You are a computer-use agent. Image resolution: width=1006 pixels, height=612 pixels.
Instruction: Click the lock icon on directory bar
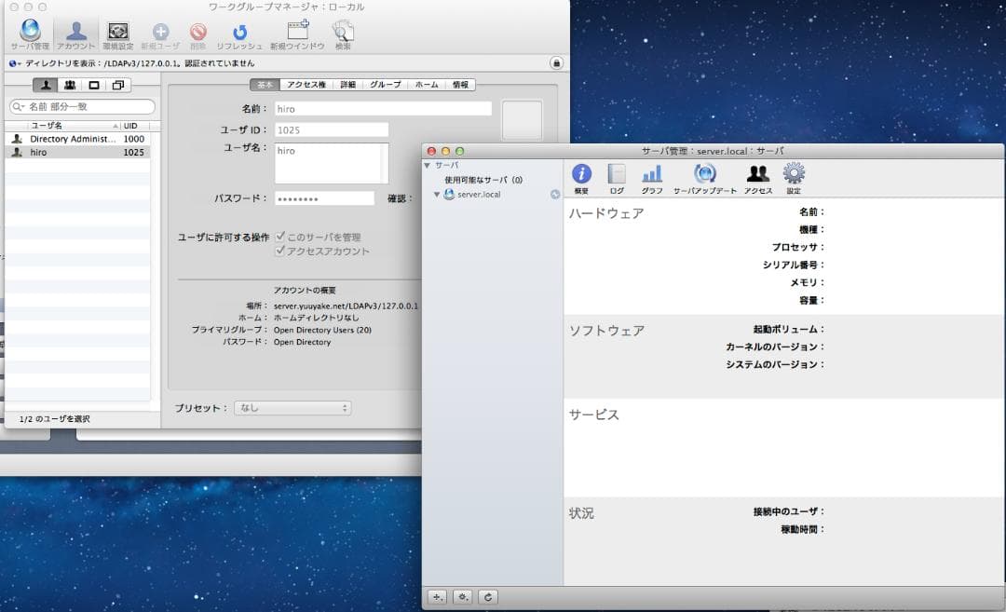pyautogui.click(x=555, y=63)
